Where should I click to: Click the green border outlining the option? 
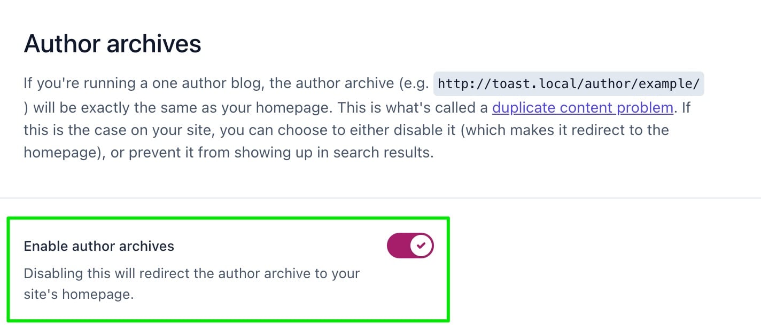click(230, 218)
